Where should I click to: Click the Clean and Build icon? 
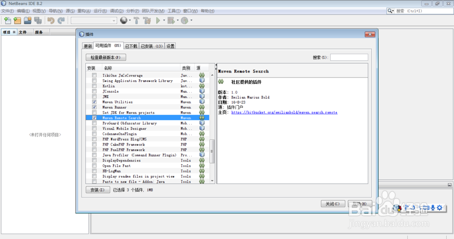point(147,20)
